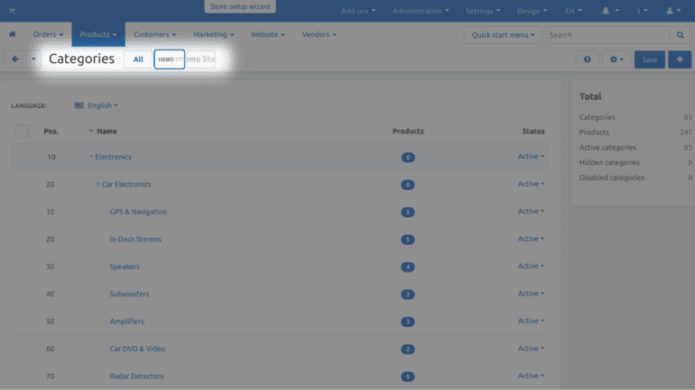Collapse the Electronics category tree
The image size is (695, 390).
(x=91, y=158)
